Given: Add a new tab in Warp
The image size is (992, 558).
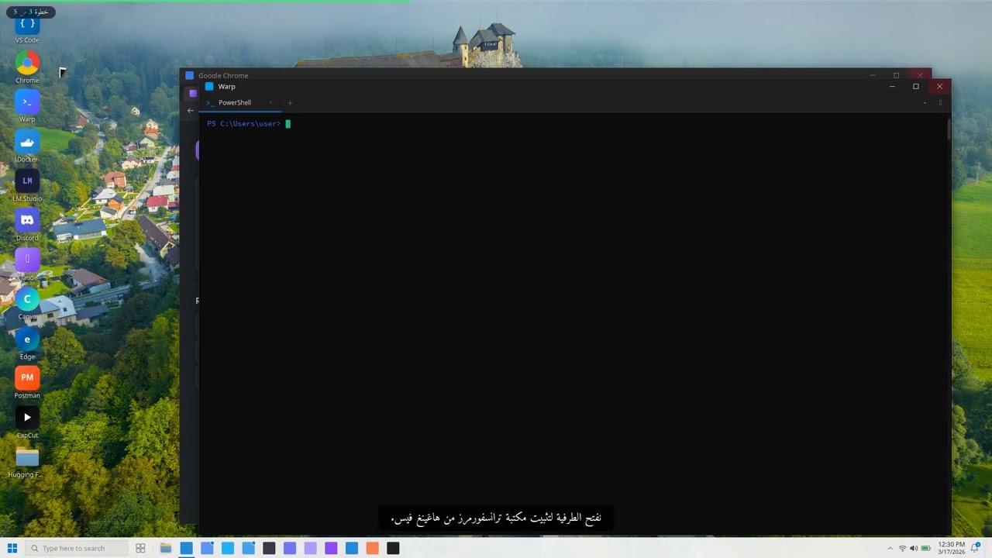Looking at the screenshot, I should 291,102.
